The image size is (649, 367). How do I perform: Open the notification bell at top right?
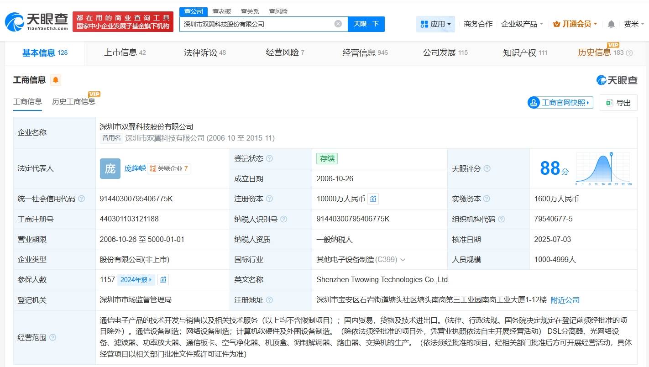point(611,24)
